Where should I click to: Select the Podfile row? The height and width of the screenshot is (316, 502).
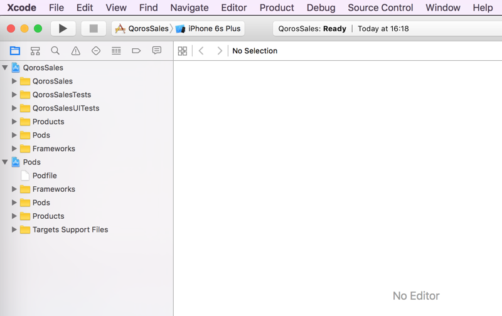(x=87, y=176)
